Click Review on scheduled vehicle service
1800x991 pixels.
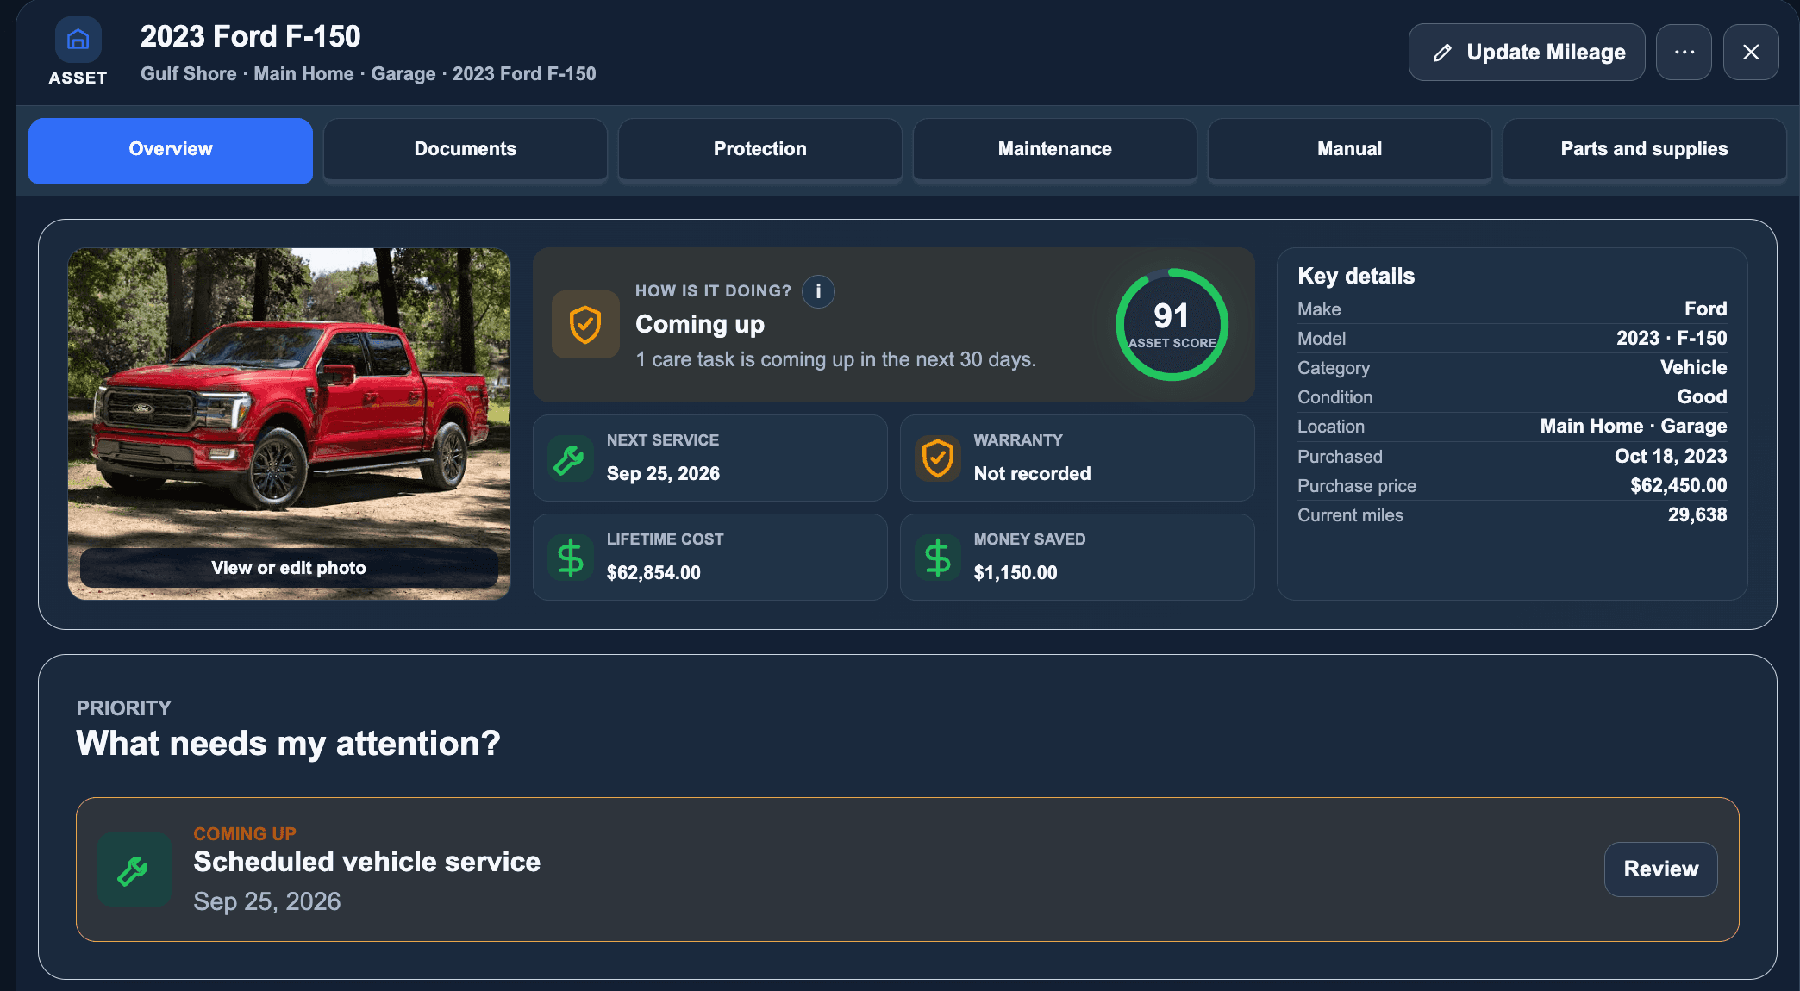[1660, 869]
